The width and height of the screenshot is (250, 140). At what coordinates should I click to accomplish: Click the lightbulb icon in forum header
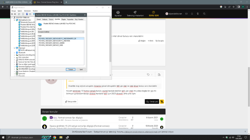[x=198, y=14]
